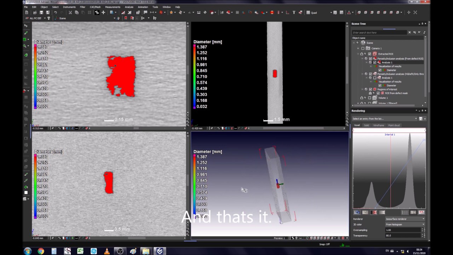Open the Animation menu

[143, 7]
